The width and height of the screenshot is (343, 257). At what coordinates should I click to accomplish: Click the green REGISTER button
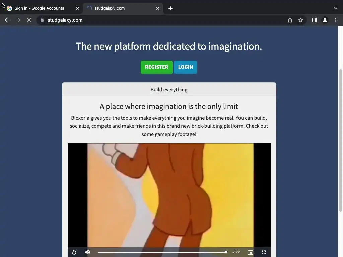click(157, 67)
